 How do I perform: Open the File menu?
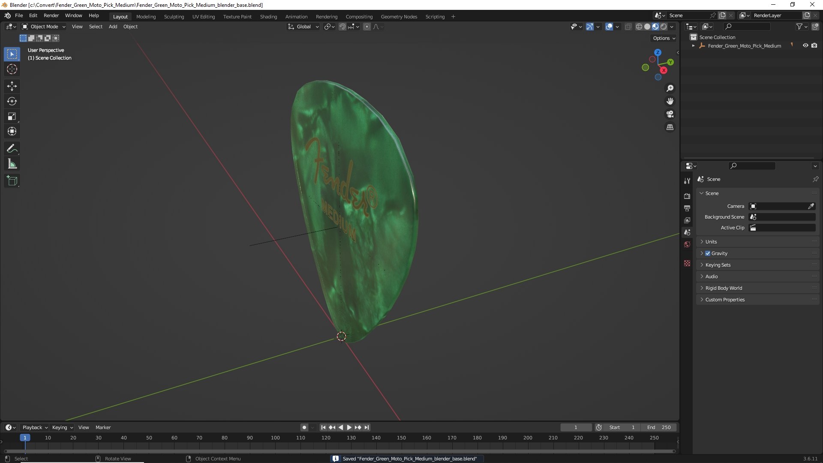pyautogui.click(x=19, y=15)
